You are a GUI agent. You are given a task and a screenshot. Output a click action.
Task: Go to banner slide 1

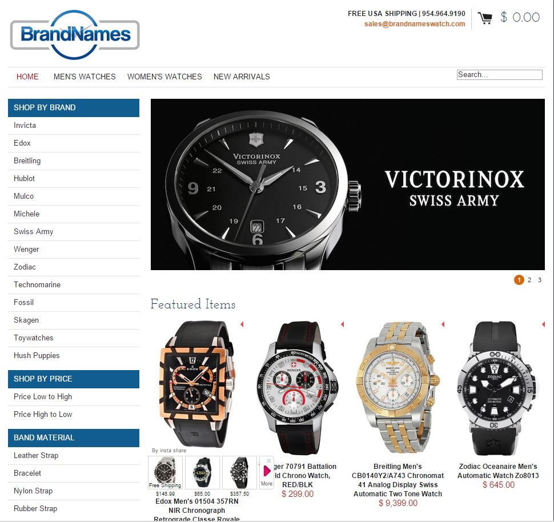coord(519,280)
